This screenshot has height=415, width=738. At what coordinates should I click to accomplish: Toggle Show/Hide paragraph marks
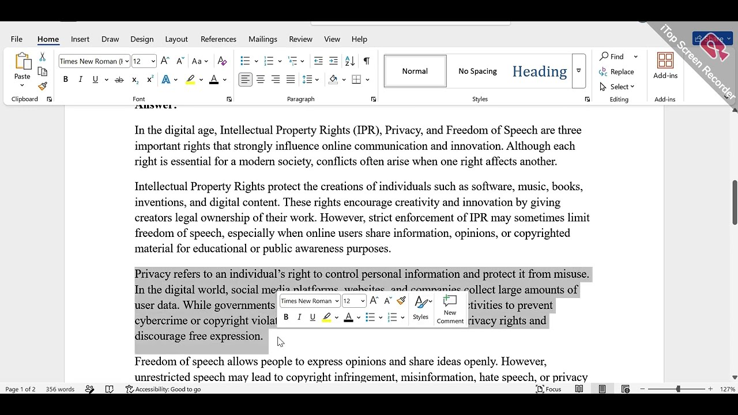[366, 61]
